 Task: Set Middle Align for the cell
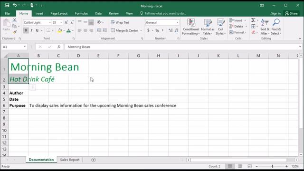point(85,22)
